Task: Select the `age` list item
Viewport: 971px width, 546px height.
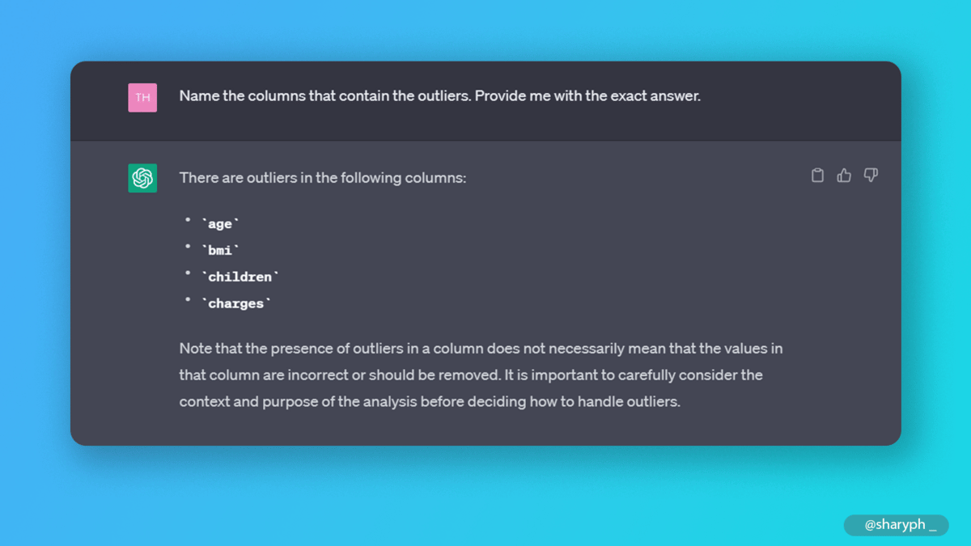Action: 220,224
